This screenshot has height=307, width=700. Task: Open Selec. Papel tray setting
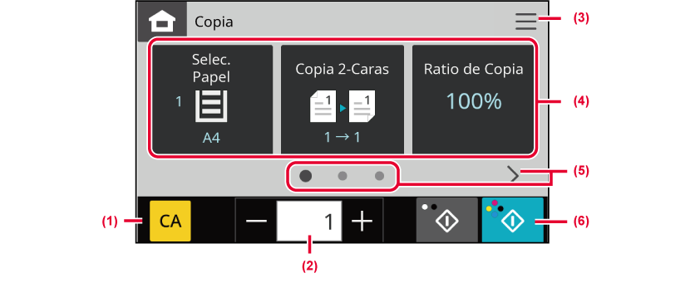[212, 99]
